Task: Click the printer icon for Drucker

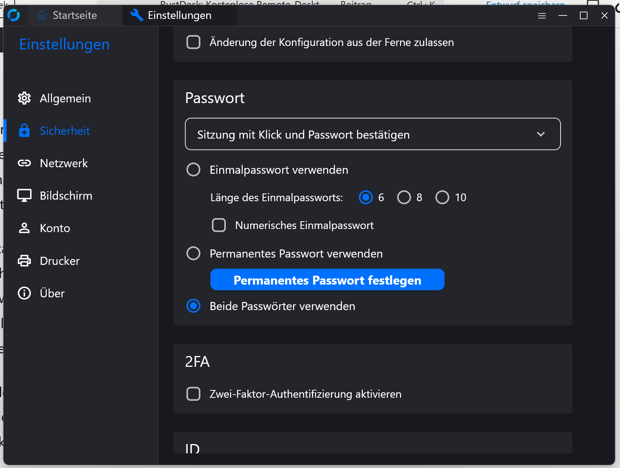Action: coord(24,261)
